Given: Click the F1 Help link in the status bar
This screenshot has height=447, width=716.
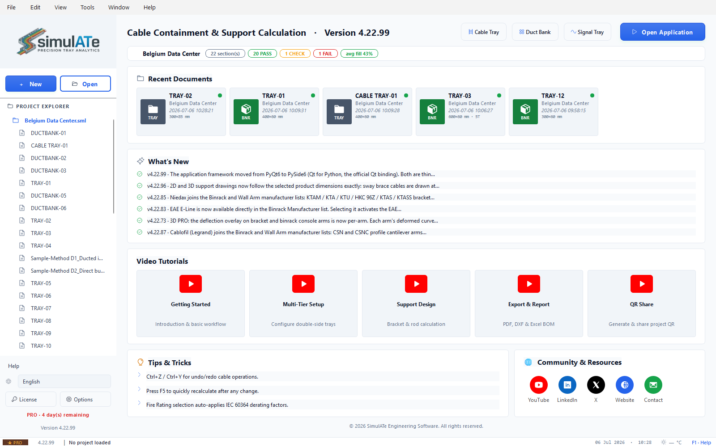Looking at the screenshot, I should coord(701,443).
